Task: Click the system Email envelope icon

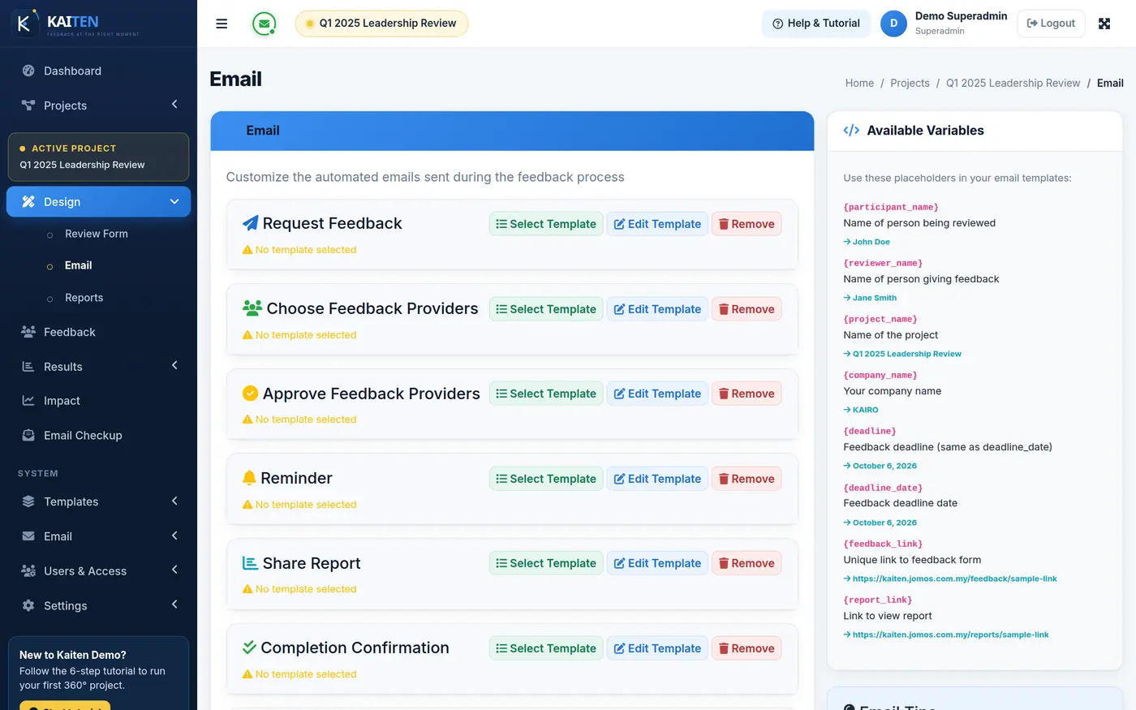Action: [28, 536]
